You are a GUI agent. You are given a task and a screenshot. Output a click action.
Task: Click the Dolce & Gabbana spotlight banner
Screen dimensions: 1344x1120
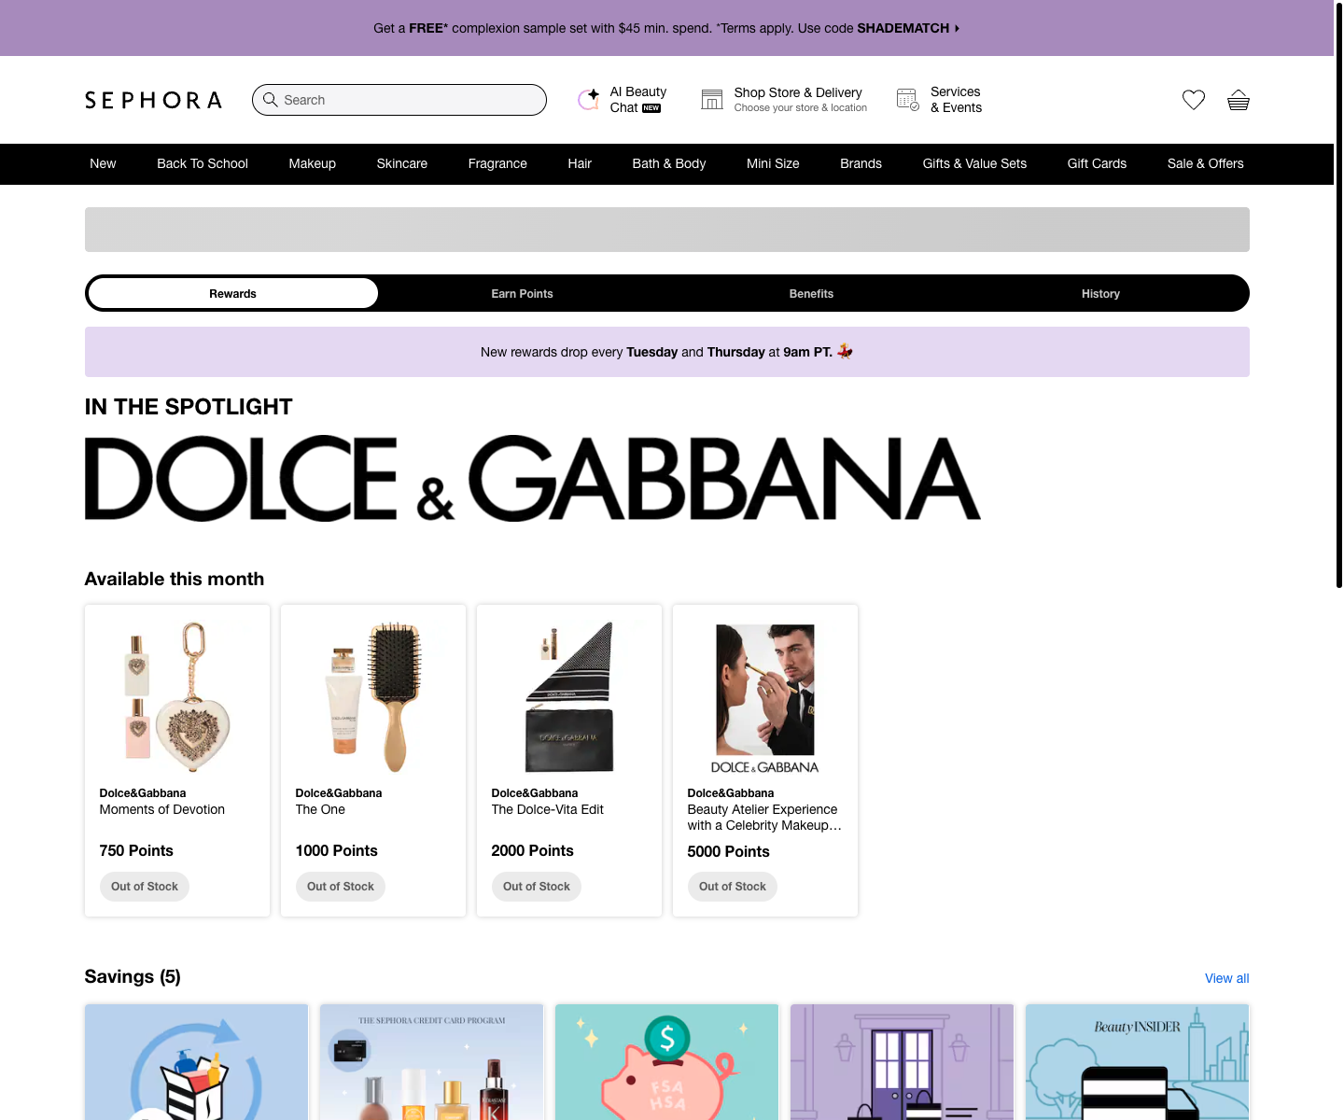pos(533,478)
